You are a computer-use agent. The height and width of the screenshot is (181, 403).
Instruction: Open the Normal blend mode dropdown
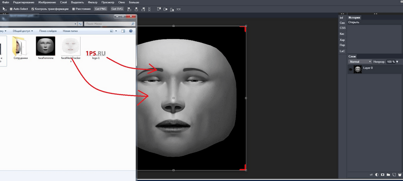pos(360,62)
